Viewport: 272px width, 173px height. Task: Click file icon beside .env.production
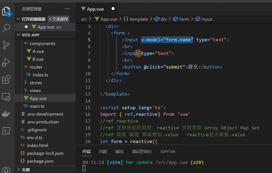(23, 122)
